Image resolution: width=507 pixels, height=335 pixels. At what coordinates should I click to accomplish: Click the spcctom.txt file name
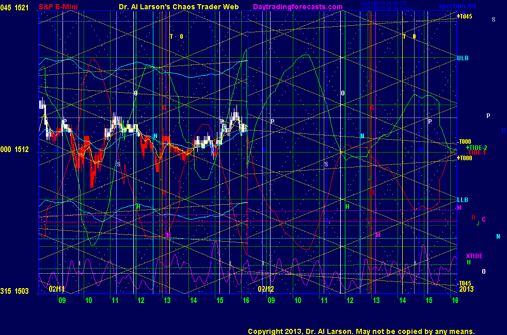pyautogui.click(x=457, y=6)
